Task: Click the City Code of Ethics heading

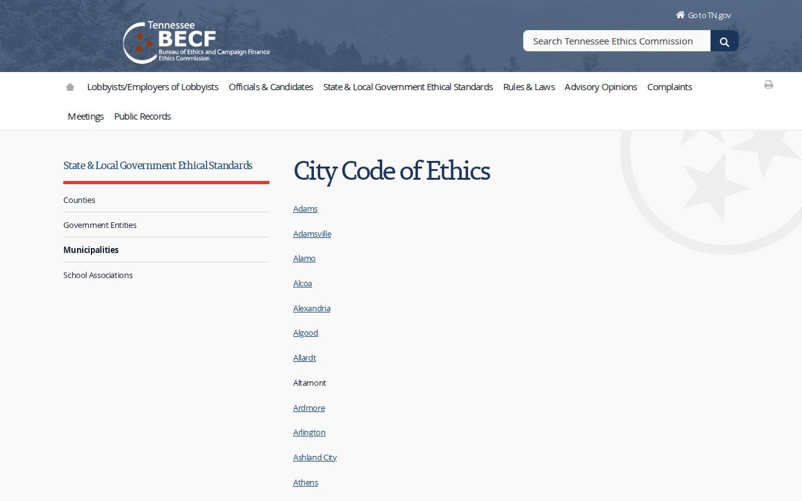Action: [392, 171]
